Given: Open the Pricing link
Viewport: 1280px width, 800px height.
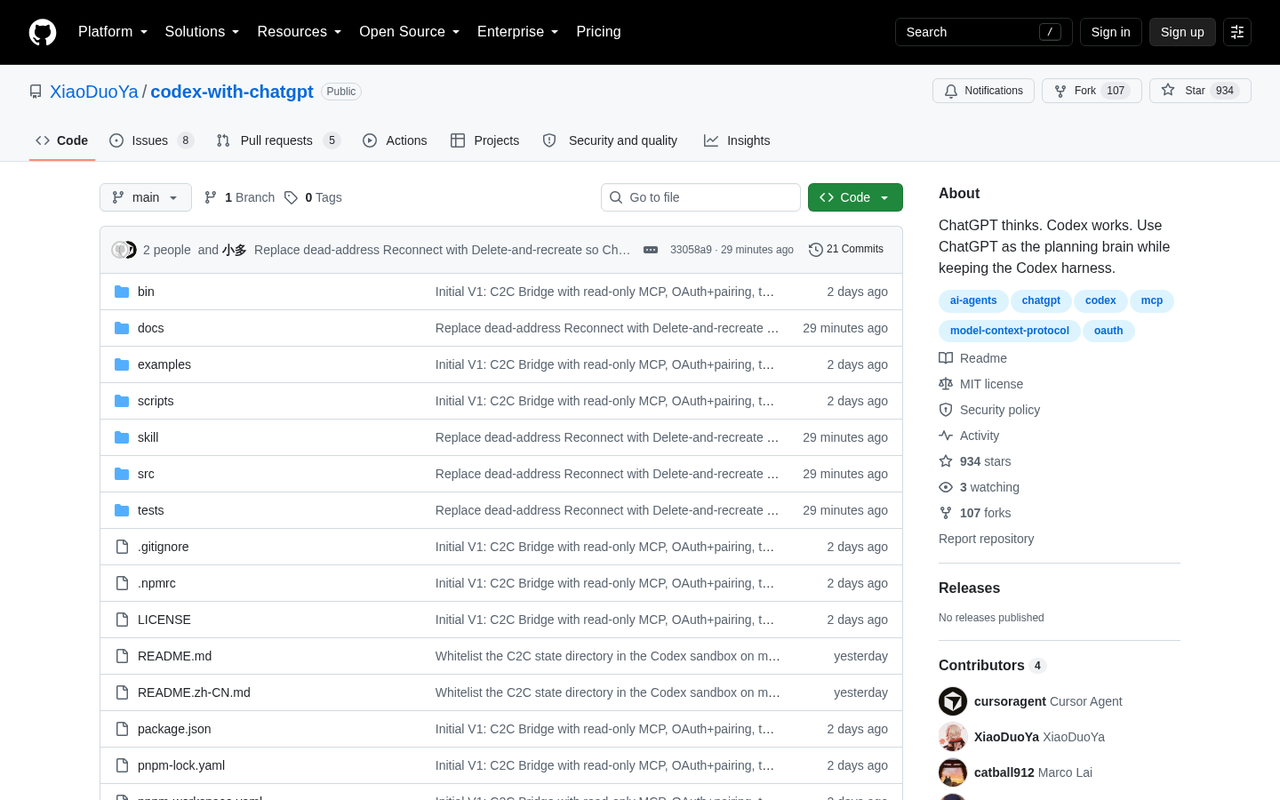Looking at the screenshot, I should [x=598, y=32].
